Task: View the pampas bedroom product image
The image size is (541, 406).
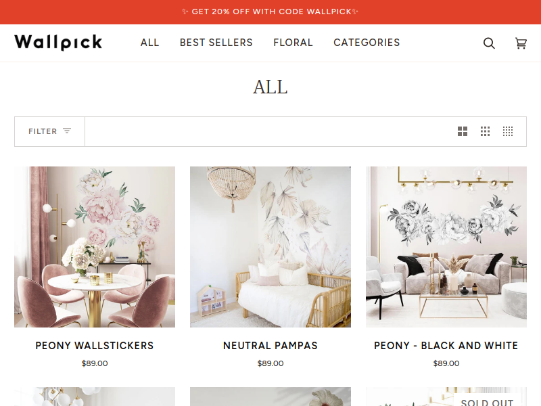Action: pos(270,247)
